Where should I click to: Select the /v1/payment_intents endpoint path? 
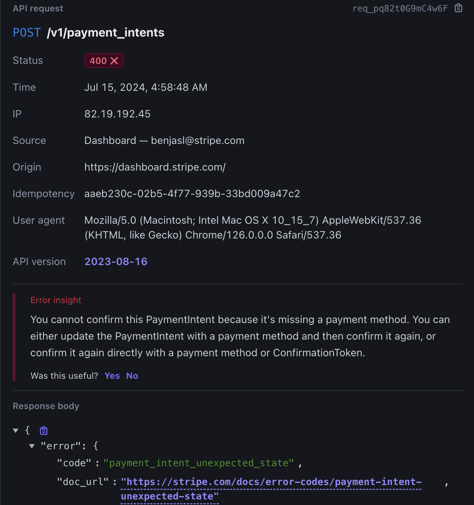click(x=106, y=32)
